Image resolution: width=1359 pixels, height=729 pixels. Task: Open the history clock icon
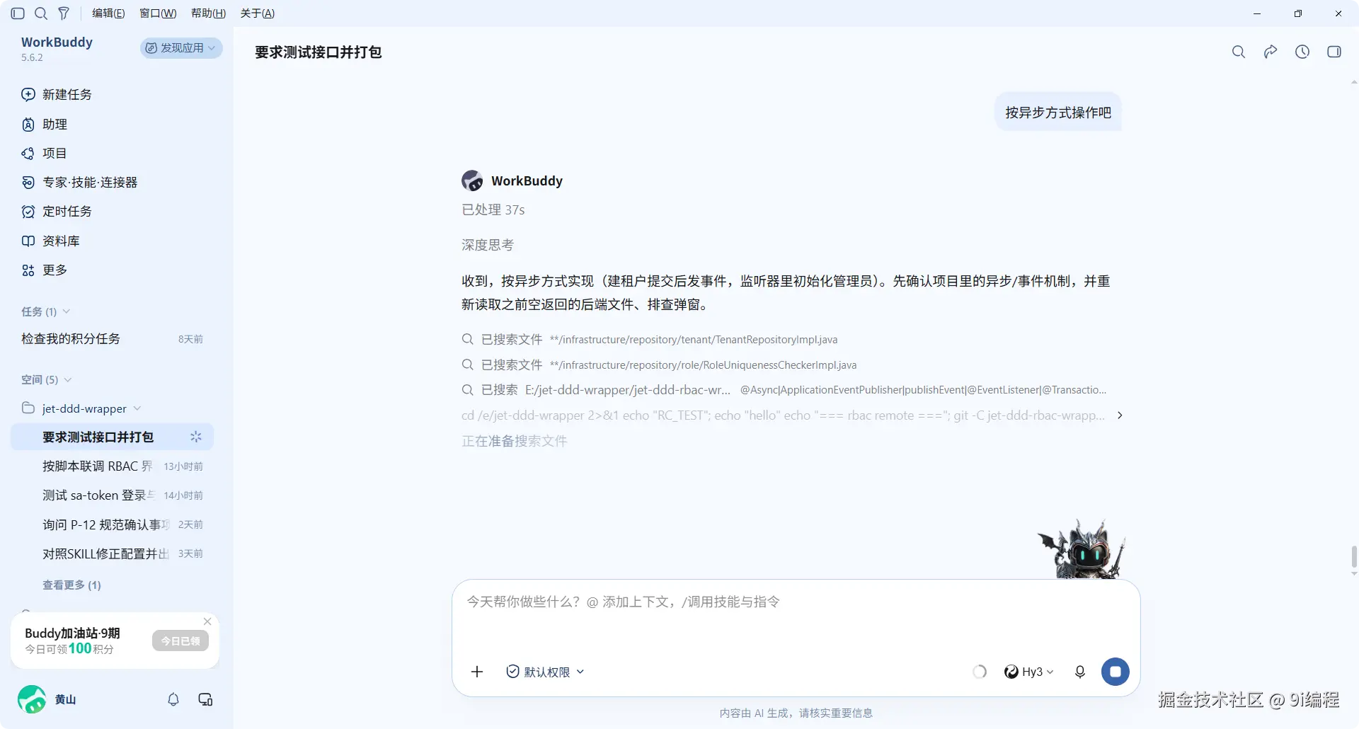coord(1302,52)
